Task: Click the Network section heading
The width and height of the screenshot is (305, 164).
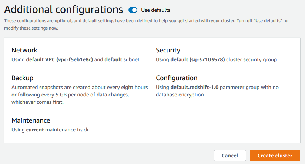Action: (x=24, y=50)
